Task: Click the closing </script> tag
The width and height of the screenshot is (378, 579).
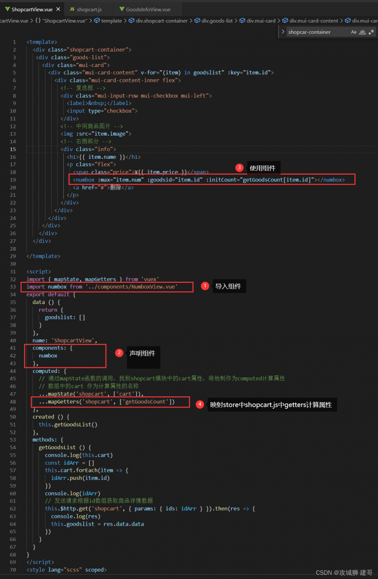Action: click(40, 562)
